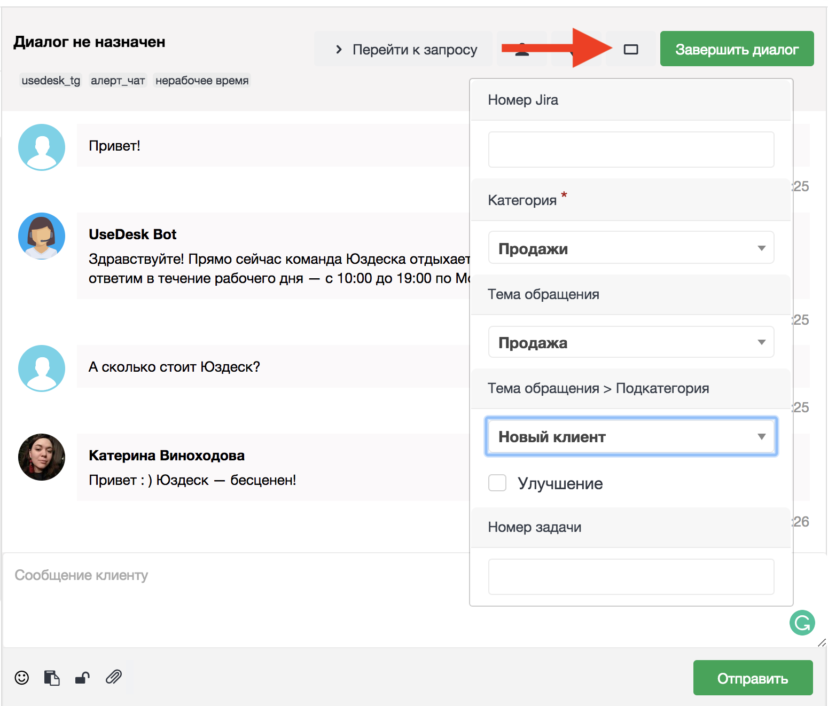The width and height of the screenshot is (828, 706).
Task: Click the 'Диалог не назначен' heading
Action: (x=89, y=42)
